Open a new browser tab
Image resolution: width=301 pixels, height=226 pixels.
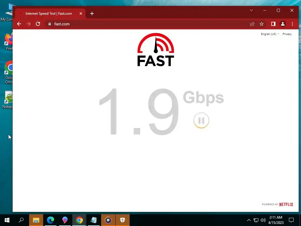92,14
